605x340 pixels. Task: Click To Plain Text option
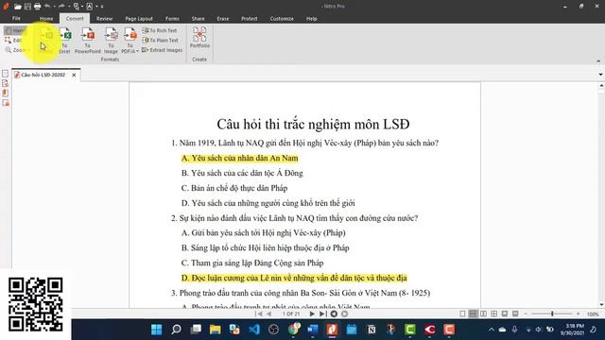[160, 40]
